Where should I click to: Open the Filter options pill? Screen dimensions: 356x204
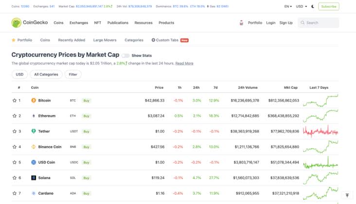[73, 74]
